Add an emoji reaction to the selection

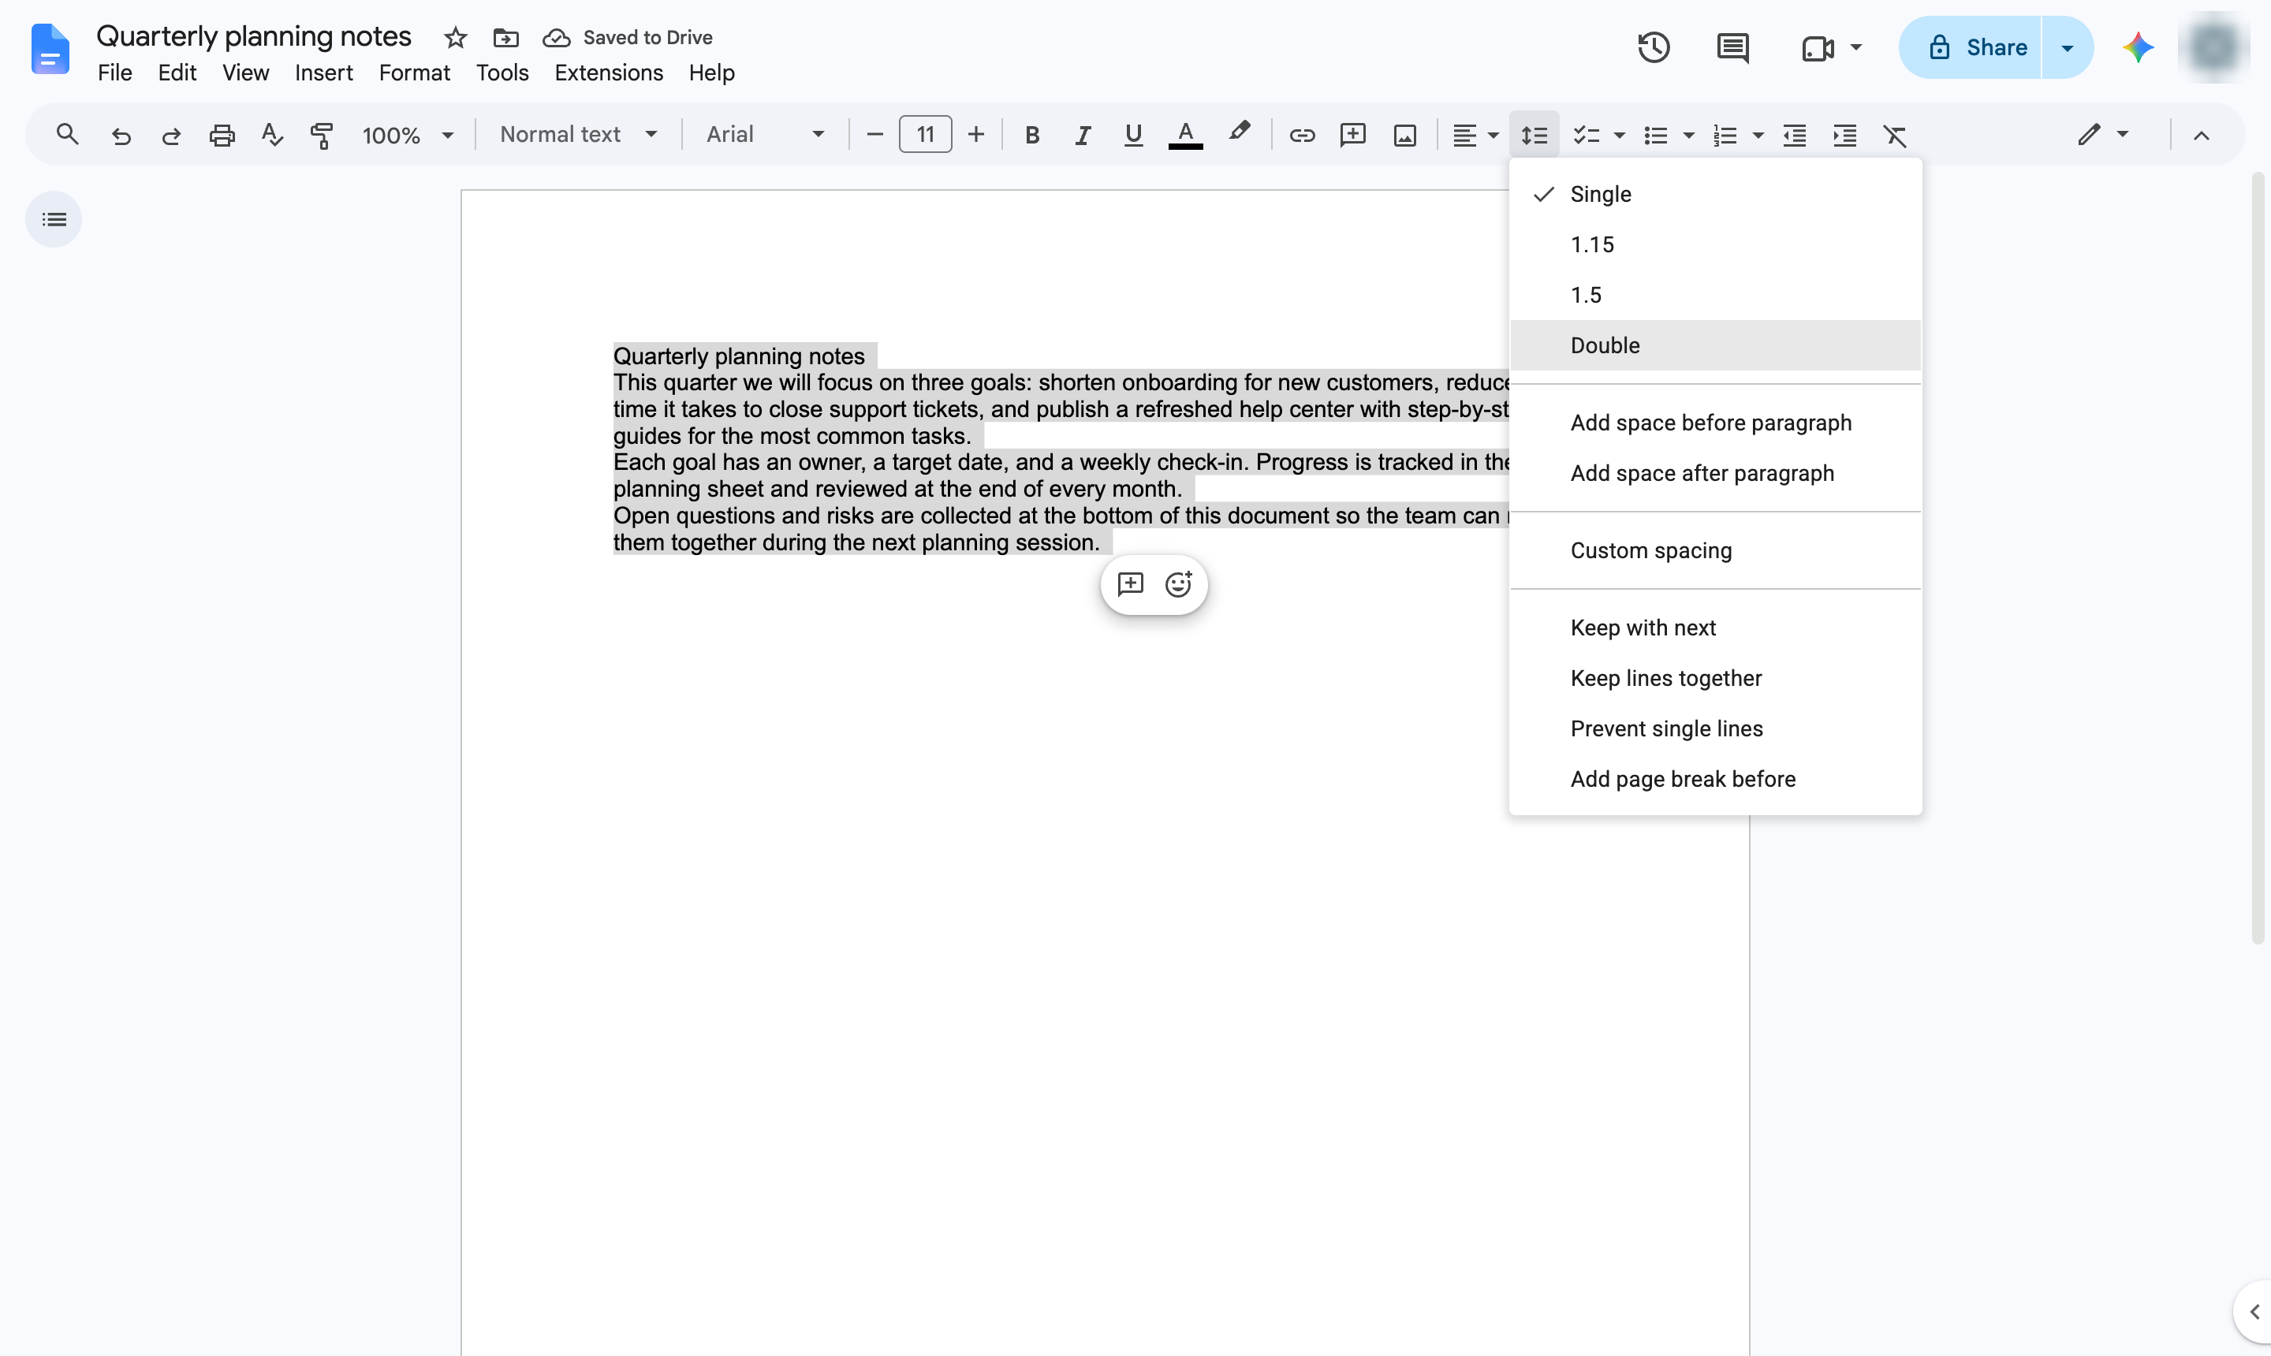(x=1179, y=584)
